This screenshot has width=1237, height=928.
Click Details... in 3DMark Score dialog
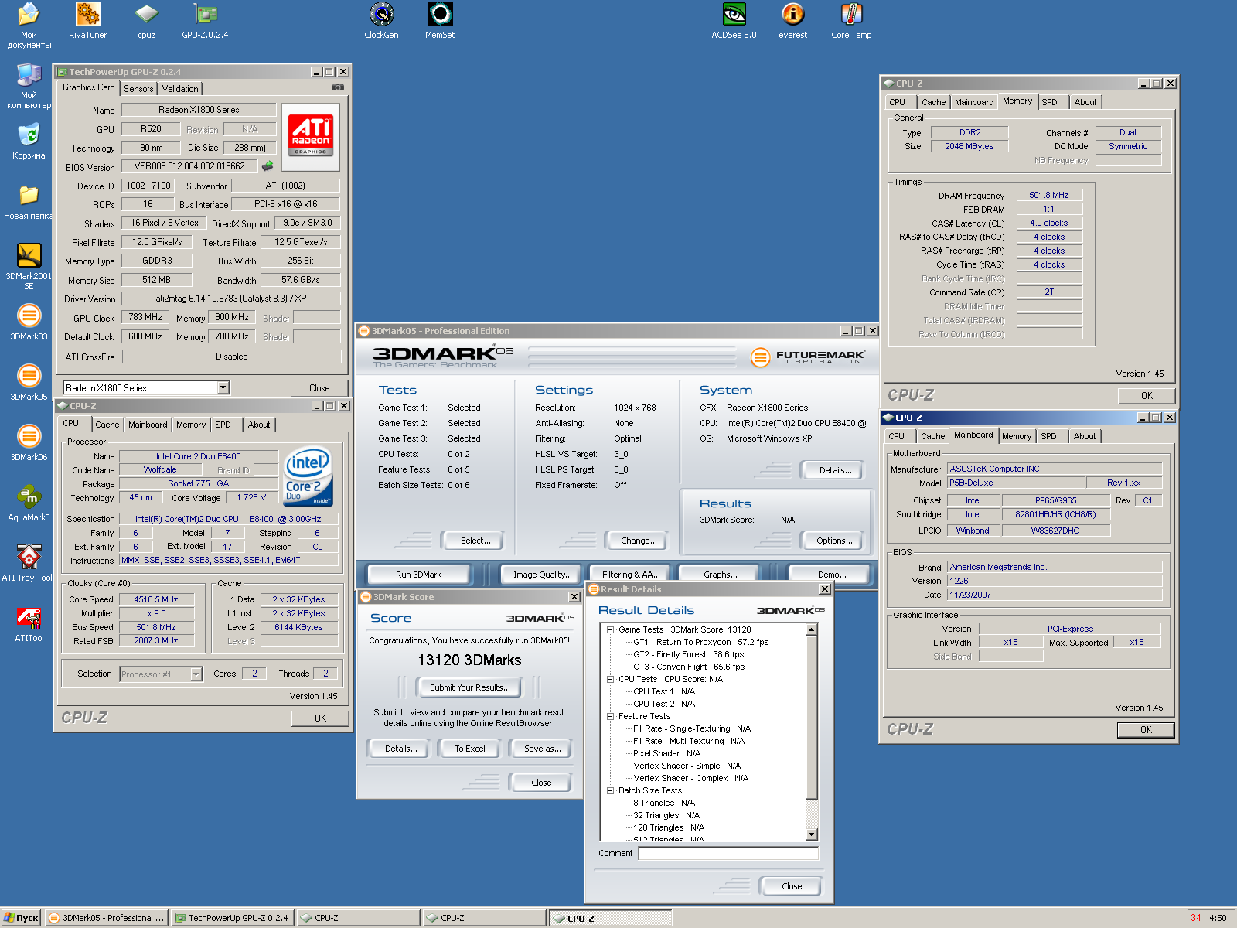tap(400, 749)
